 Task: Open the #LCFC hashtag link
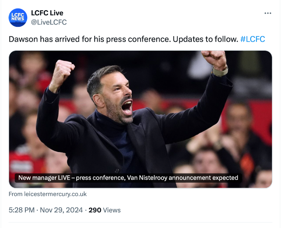(x=253, y=39)
